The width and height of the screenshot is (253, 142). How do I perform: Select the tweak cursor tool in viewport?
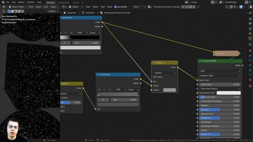pyautogui.click(x=4, y=11)
